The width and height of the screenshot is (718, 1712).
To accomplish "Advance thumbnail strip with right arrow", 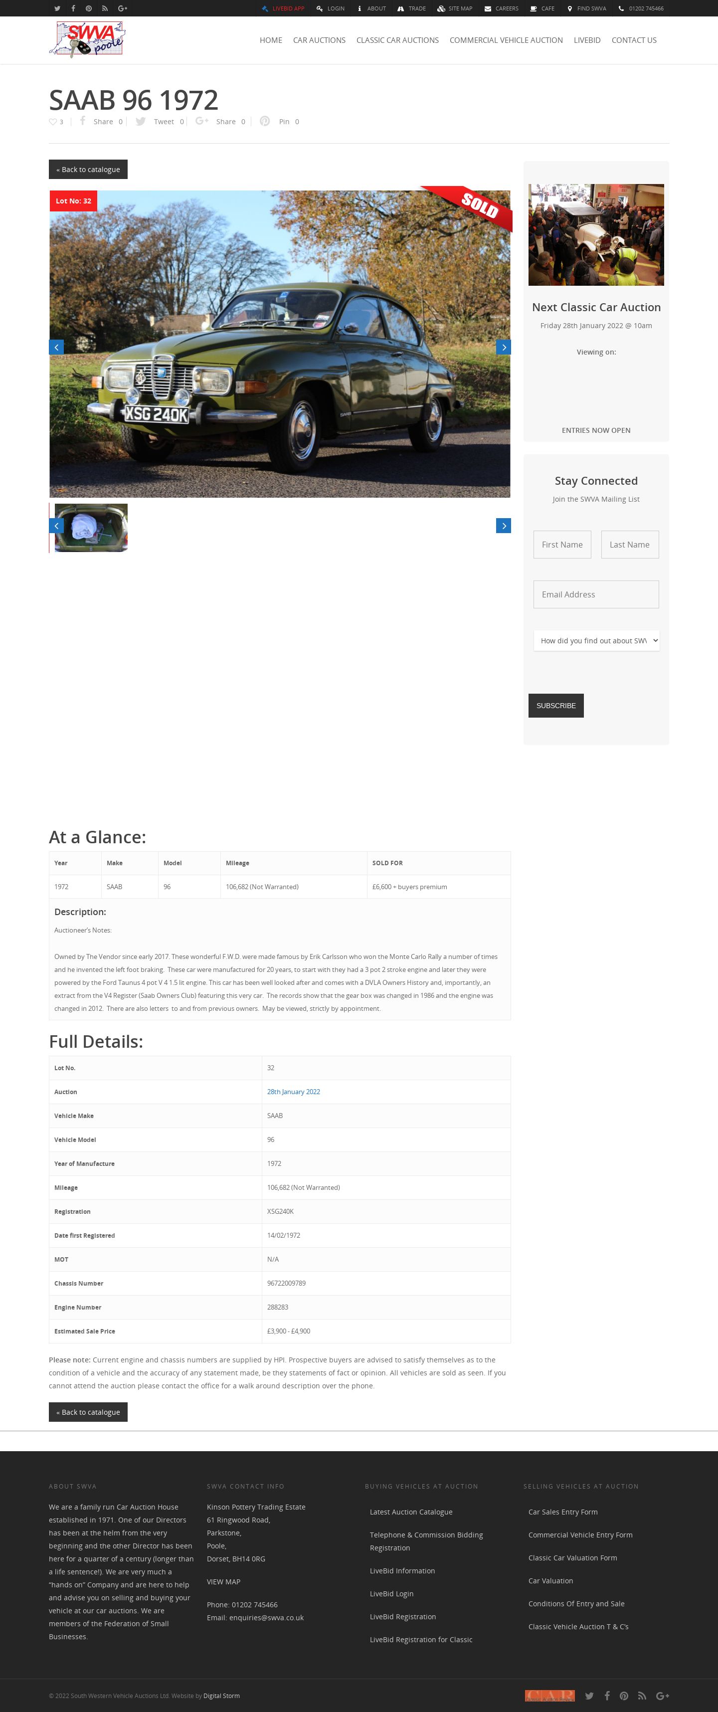I will [x=504, y=526].
